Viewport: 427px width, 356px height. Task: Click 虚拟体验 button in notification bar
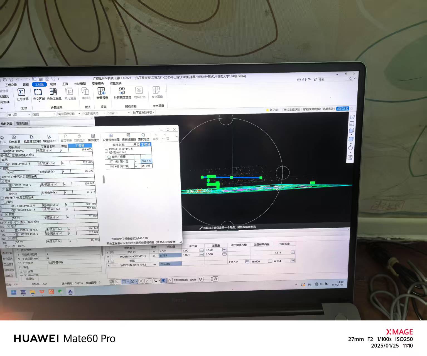pyautogui.click(x=343, y=109)
